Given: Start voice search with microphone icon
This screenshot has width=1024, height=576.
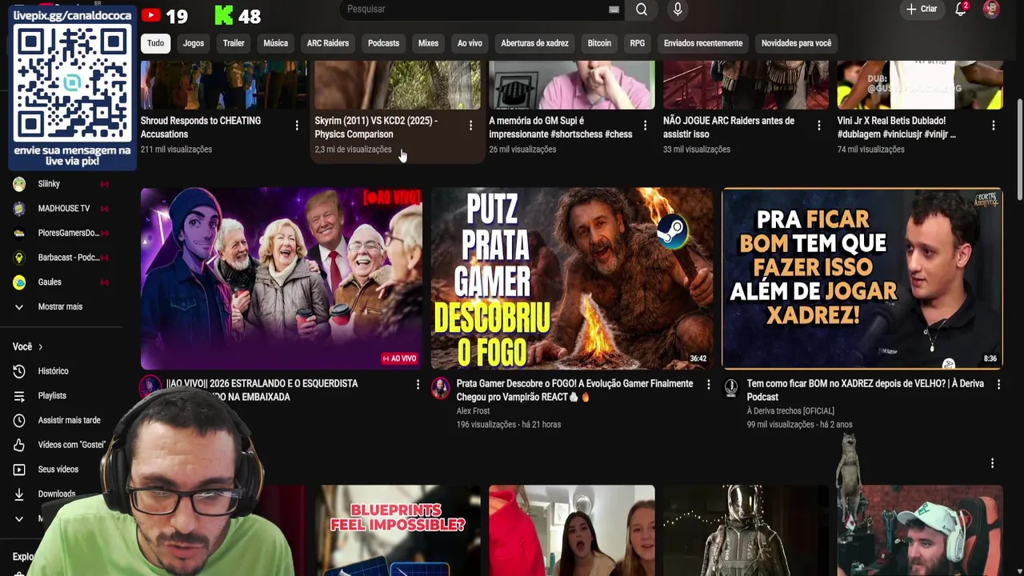Looking at the screenshot, I should tap(678, 10).
